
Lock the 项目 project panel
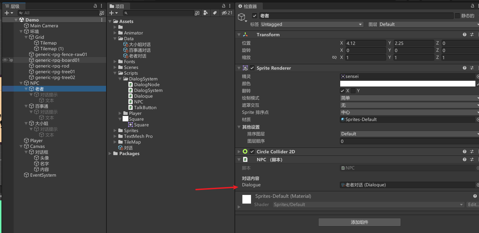coord(224,6)
